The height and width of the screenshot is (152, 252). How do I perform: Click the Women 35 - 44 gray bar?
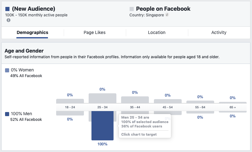pos(135,100)
